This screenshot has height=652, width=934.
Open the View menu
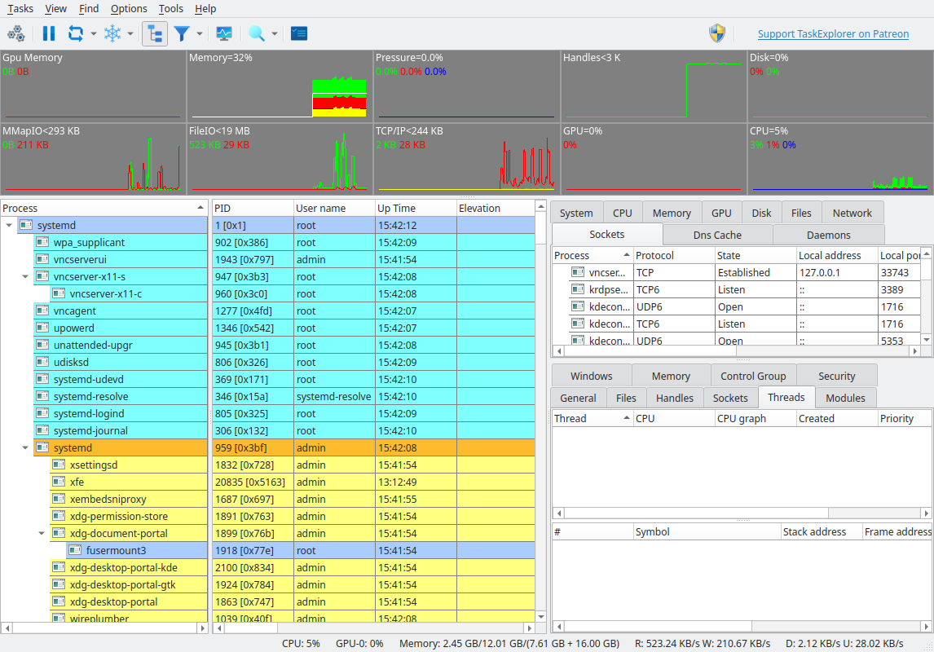pos(56,8)
